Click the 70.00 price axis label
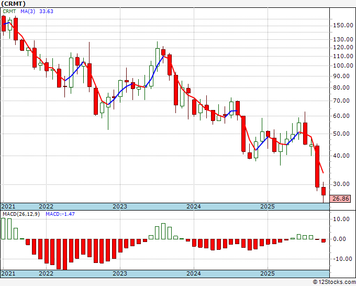The height and width of the screenshot is (286, 356). [x=341, y=101]
